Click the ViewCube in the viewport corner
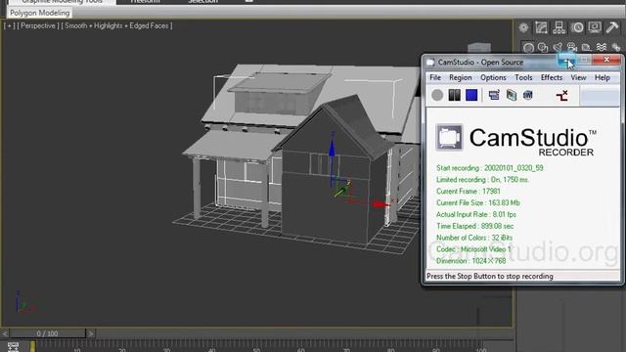Viewport: 626px width, 352px height. coord(479,48)
